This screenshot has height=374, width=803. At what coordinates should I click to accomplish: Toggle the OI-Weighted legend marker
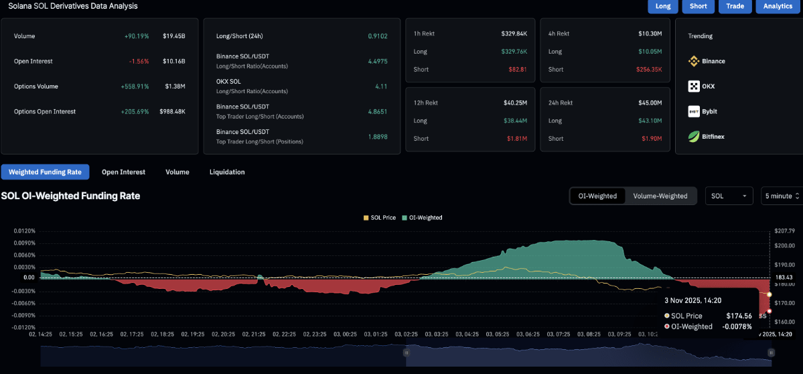405,218
